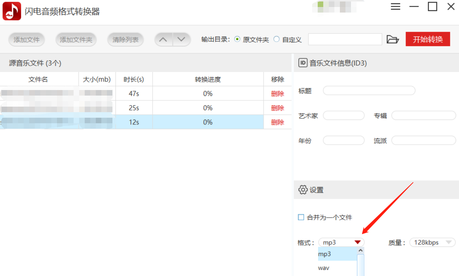The width and height of the screenshot is (459, 276).
Task: Delete the 47s file row
Action: click(x=277, y=94)
